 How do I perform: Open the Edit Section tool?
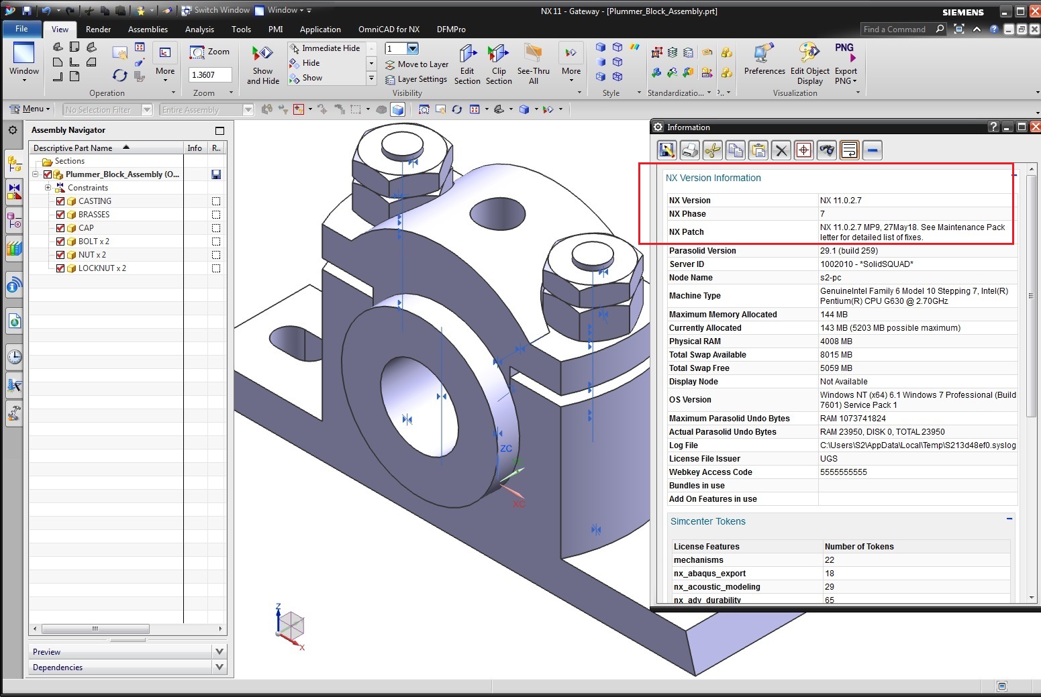[x=467, y=65]
